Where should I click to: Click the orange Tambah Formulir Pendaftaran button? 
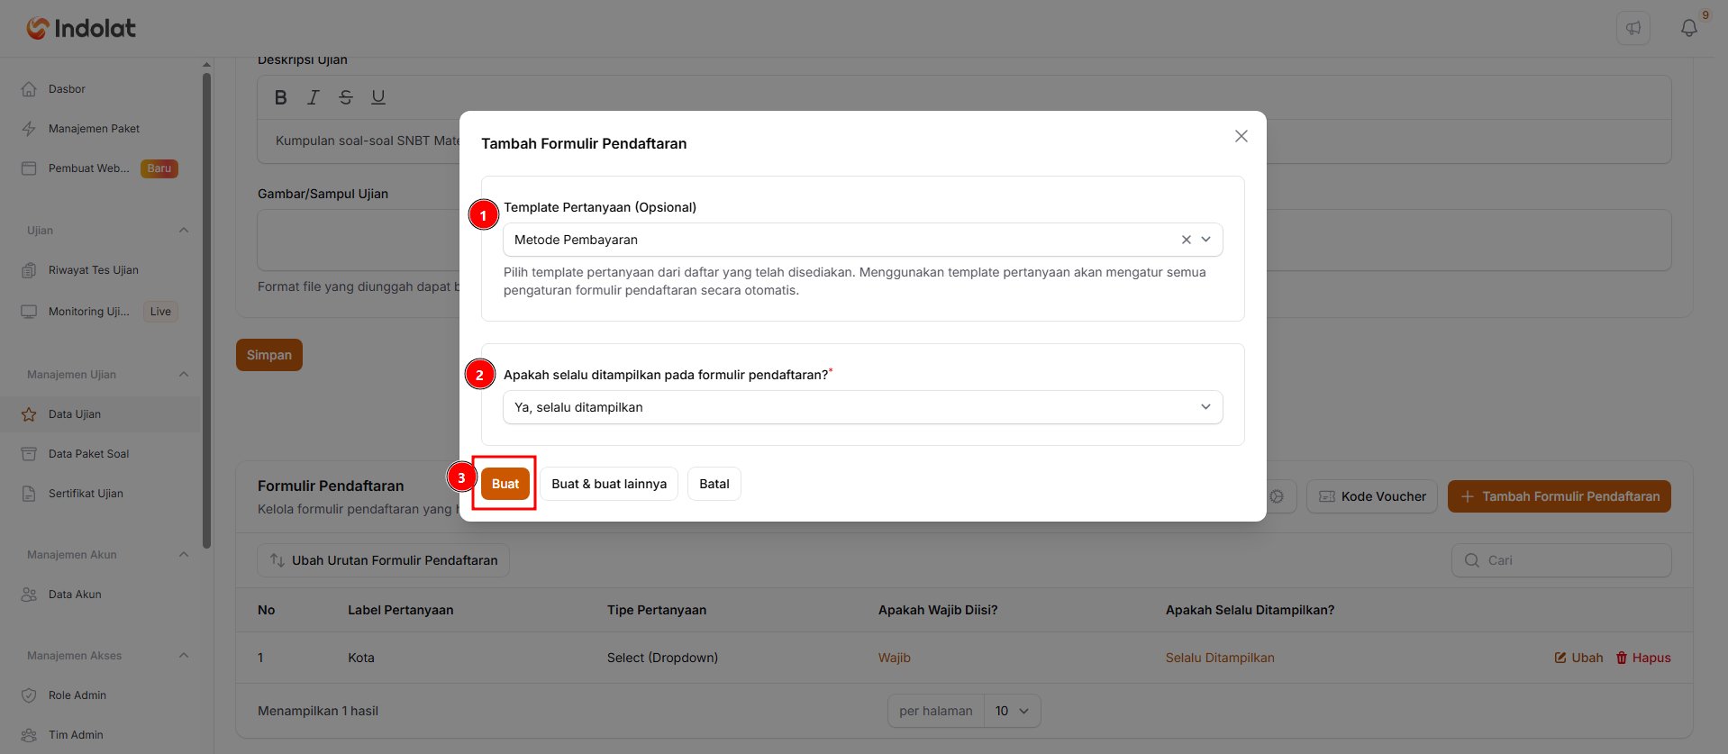pyautogui.click(x=1560, y=496)
